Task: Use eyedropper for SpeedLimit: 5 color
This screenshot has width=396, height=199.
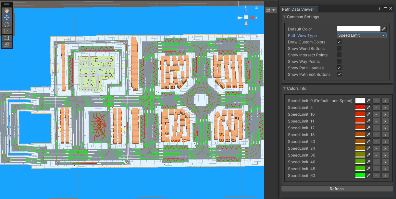Action: [368, 108]
